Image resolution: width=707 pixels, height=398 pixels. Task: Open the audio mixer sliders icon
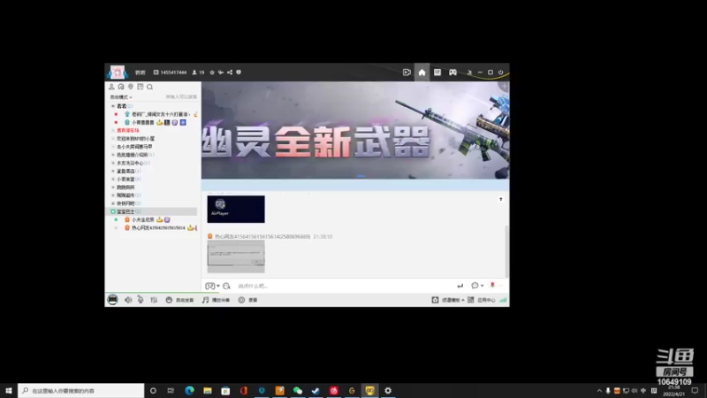(154, 300)
